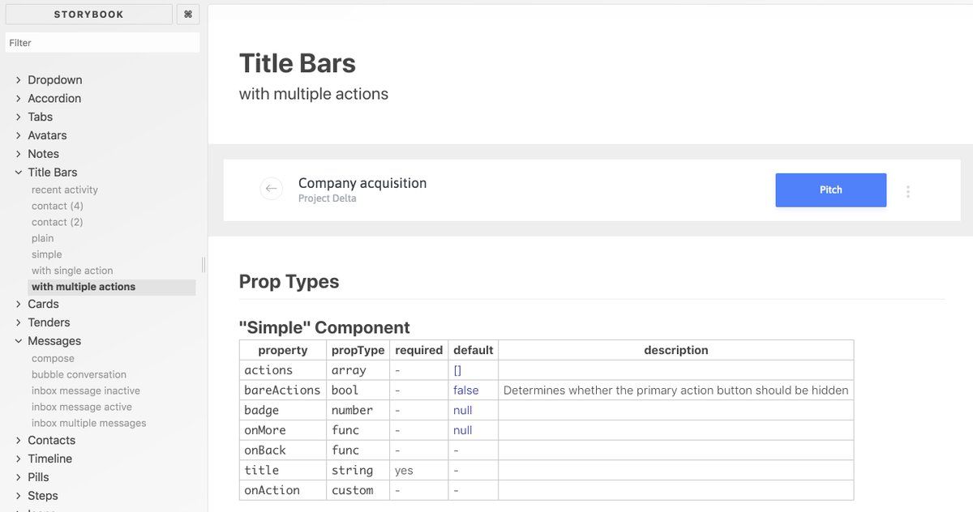The image size is (973, 512).
Task: Click the blue Pitch button
Action: tap(830, 190)
